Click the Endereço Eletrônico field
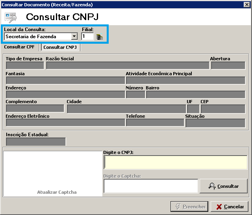 (65, 123)
